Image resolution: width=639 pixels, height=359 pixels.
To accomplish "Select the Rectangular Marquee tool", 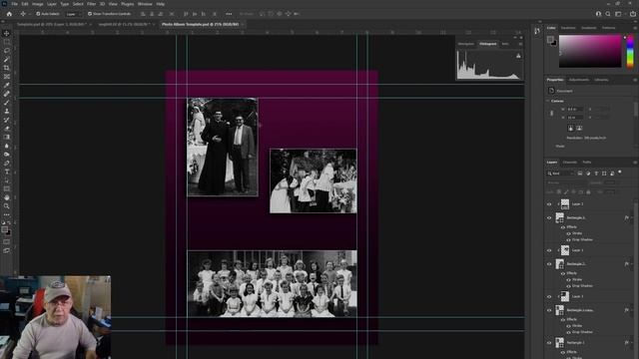I will coord(7,42).
